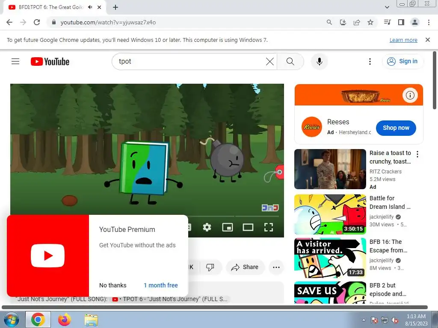The height and width of the screenshot is (328, 438).
Task: Mute the tab using the tab speaker icon
Action: click(x=90, y=7)
